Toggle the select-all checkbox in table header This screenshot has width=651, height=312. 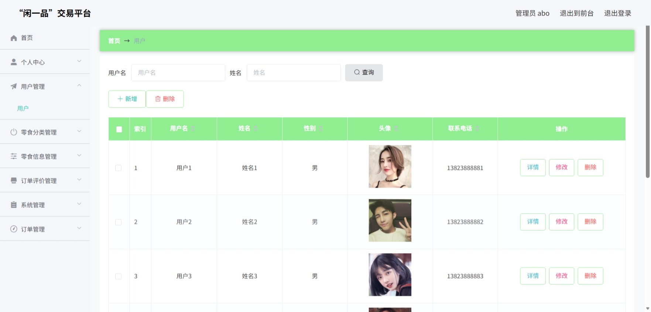point(119,129)
